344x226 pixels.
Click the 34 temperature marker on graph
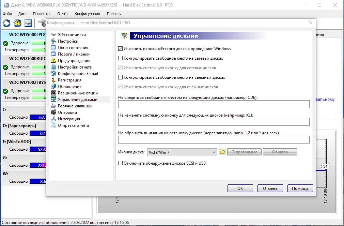pos(325,166)
